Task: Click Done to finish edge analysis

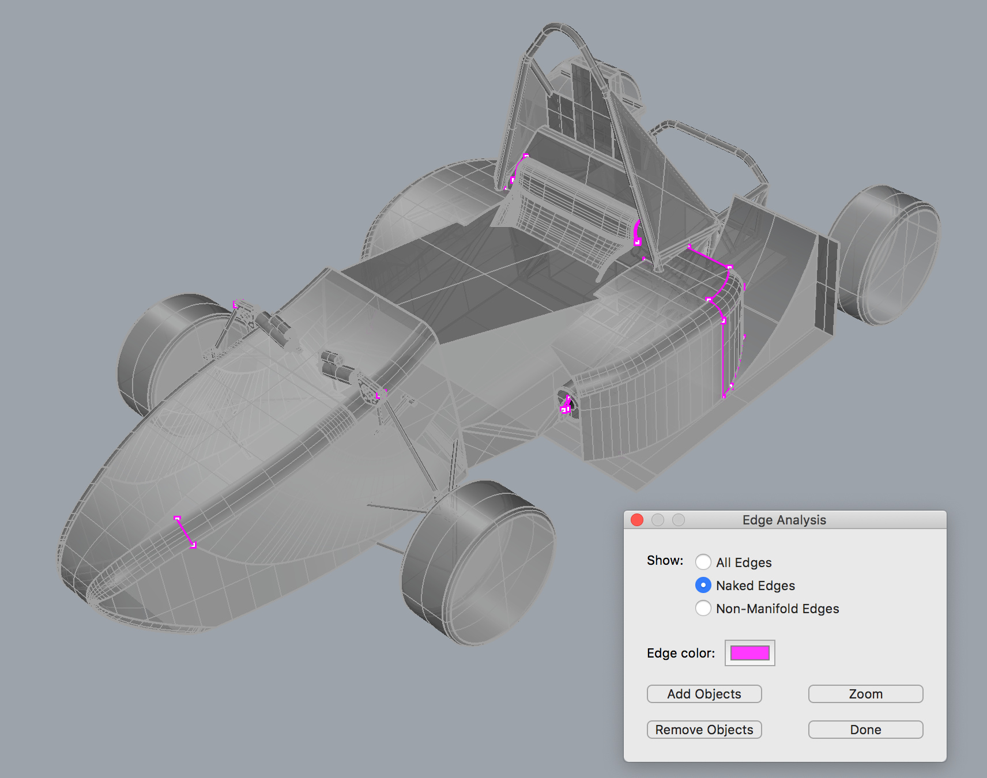Action: [x=865, y=730]
